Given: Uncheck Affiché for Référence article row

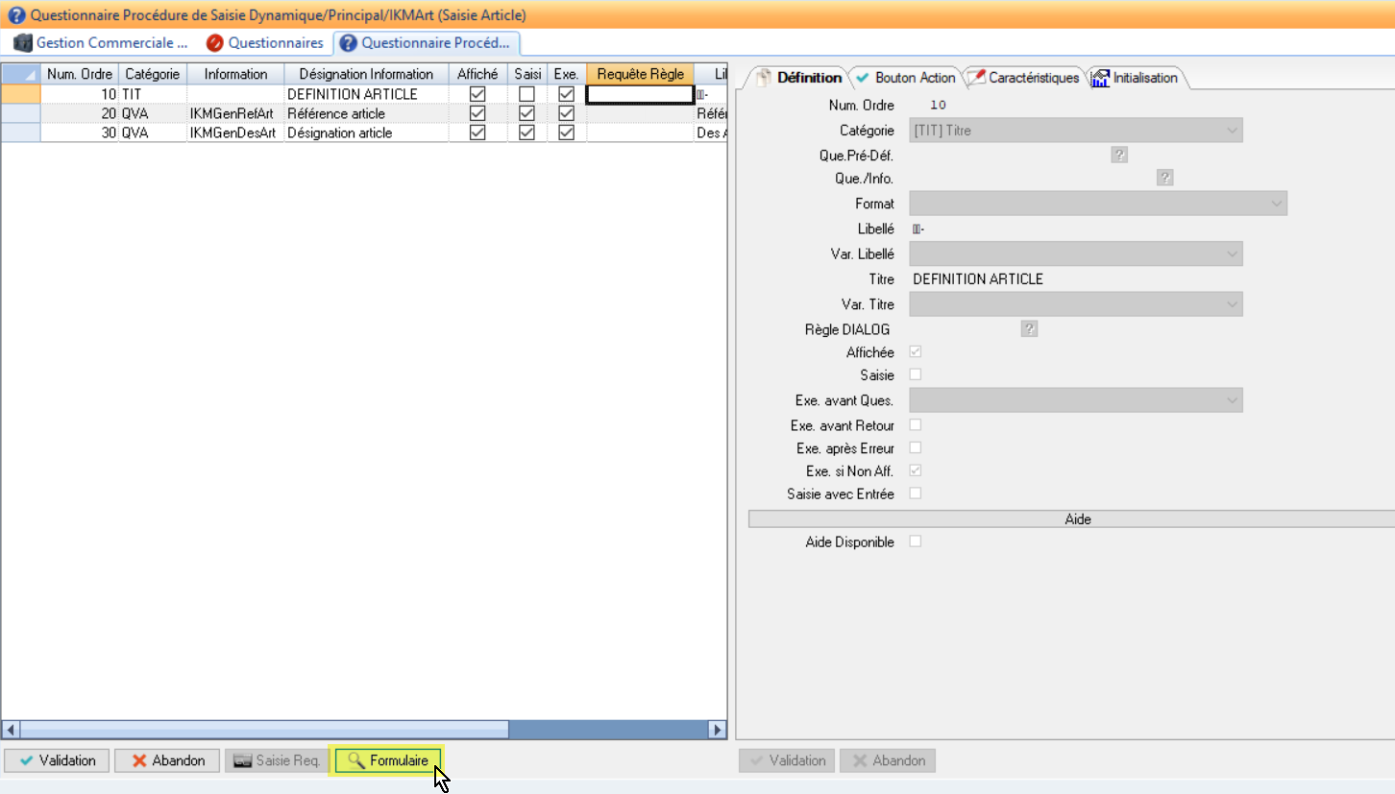Looking at the screenshot, I should (x=477, y=113).
